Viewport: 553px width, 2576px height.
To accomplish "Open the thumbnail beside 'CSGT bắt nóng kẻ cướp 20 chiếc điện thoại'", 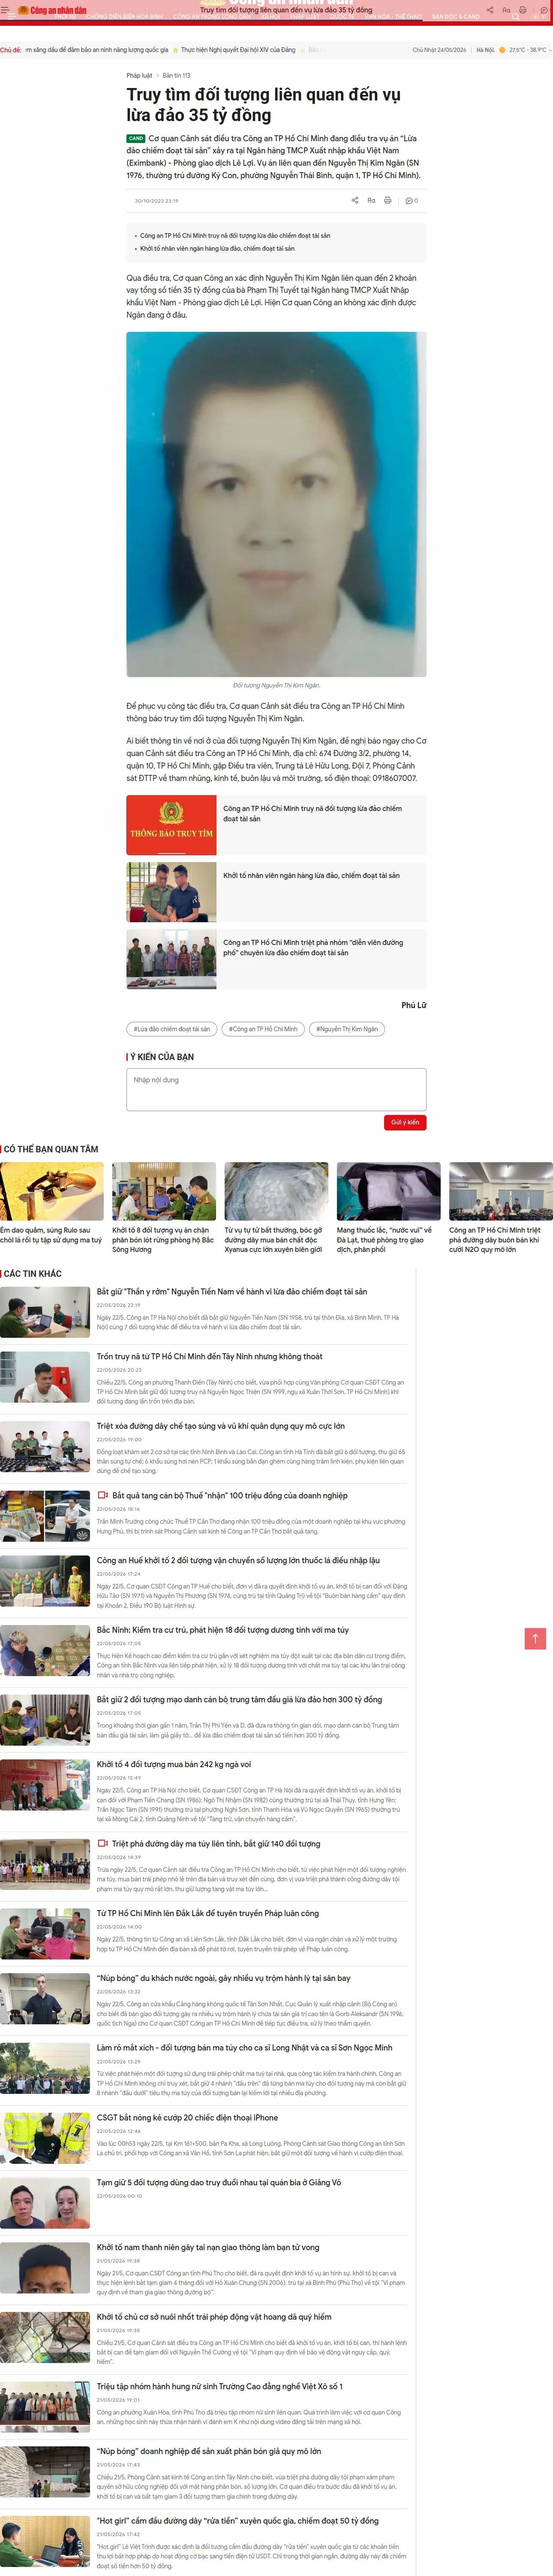I will (x=45, y=2138).
